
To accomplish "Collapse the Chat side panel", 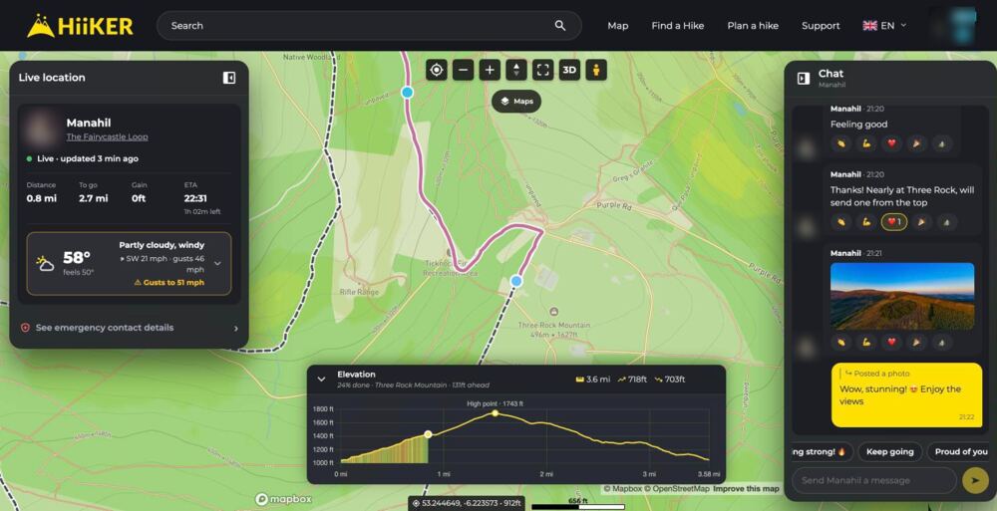I will 803,78.
